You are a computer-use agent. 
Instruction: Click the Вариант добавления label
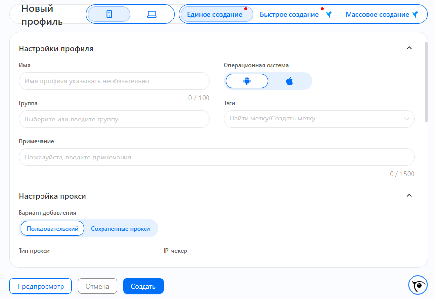(x=47, y=213)
